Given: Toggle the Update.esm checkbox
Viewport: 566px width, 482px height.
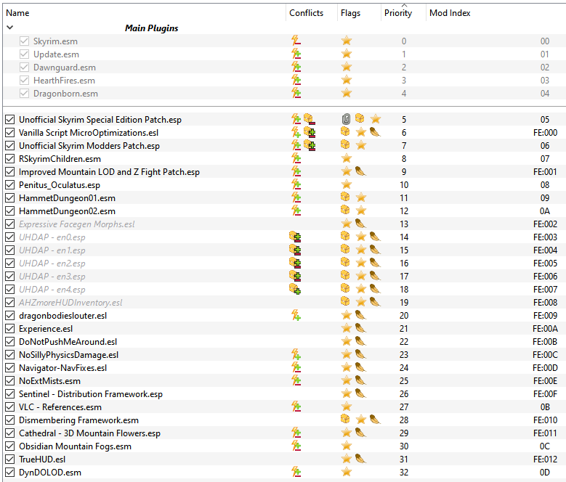Looking at the screenshot, I should [24, 54].
